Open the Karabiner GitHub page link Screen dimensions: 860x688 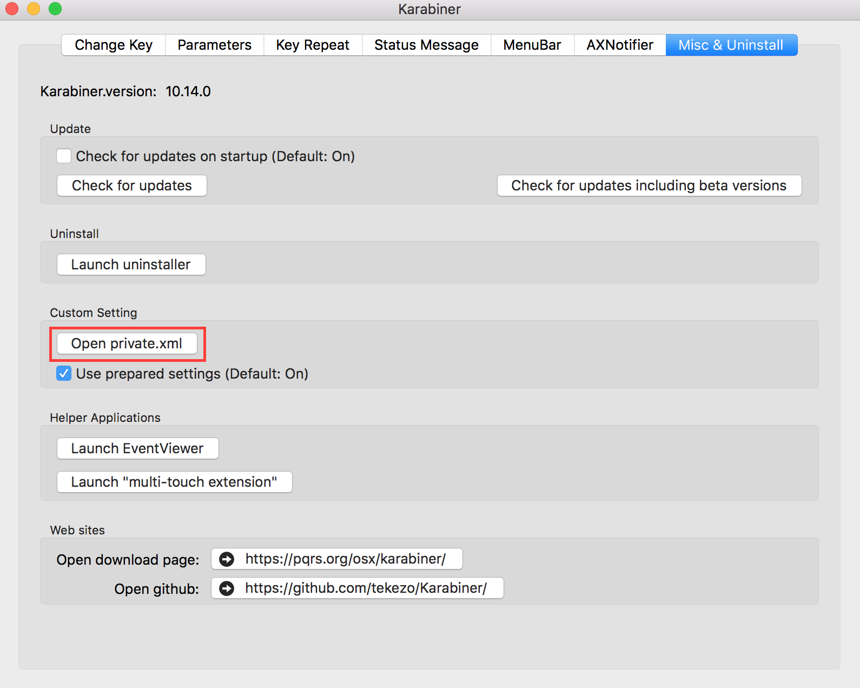(358, 588)
